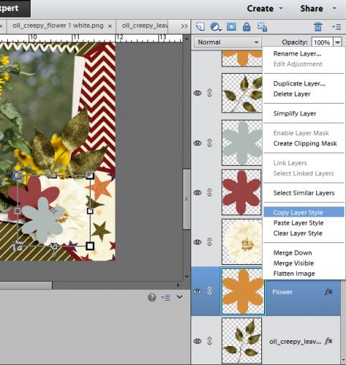The width and height of the screenshot is (346, 365).
Task: Select the orange Flower layer thumbnail
Action: pos(243,291)
